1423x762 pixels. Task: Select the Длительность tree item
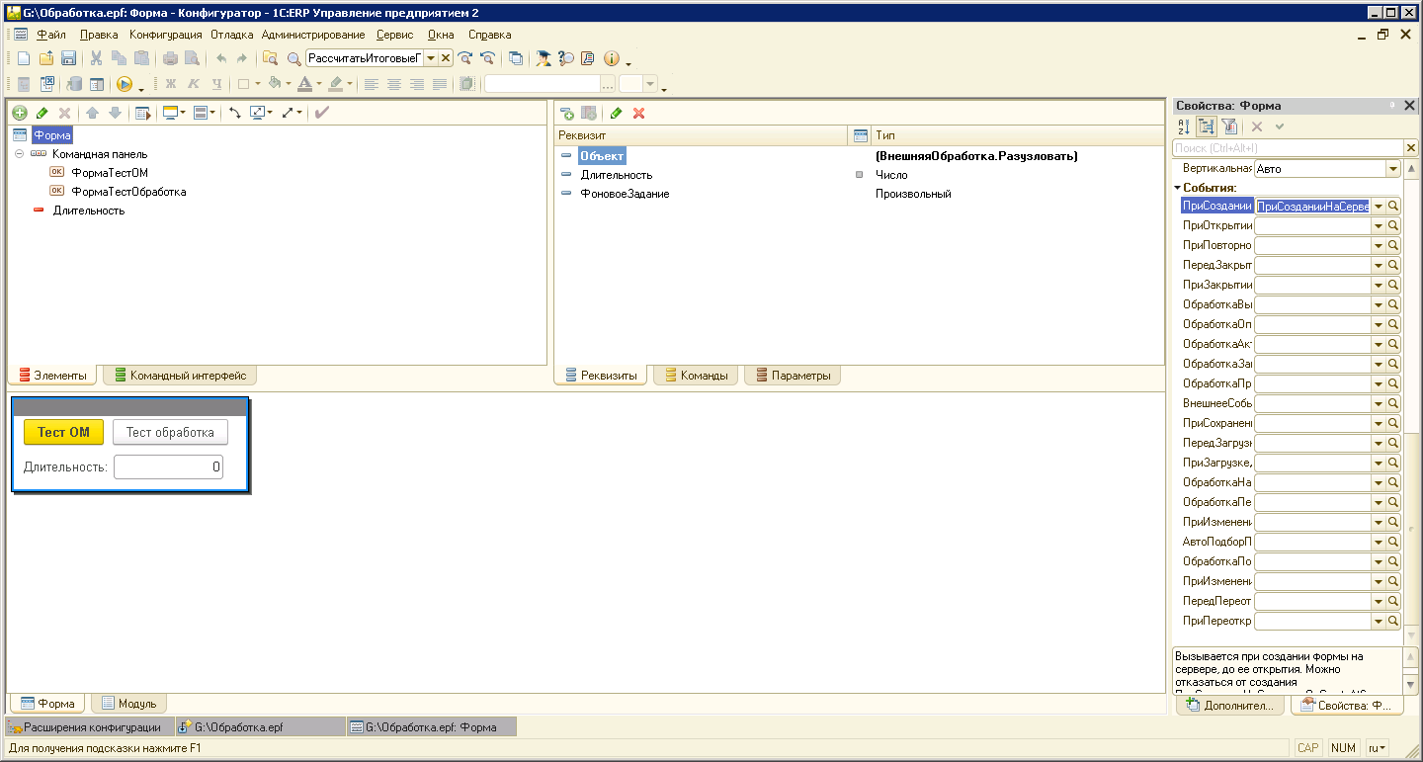click(x=88, y=211)
